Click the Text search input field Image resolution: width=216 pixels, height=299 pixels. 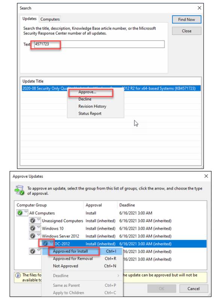pyautogui.click(x=99, y=44)
